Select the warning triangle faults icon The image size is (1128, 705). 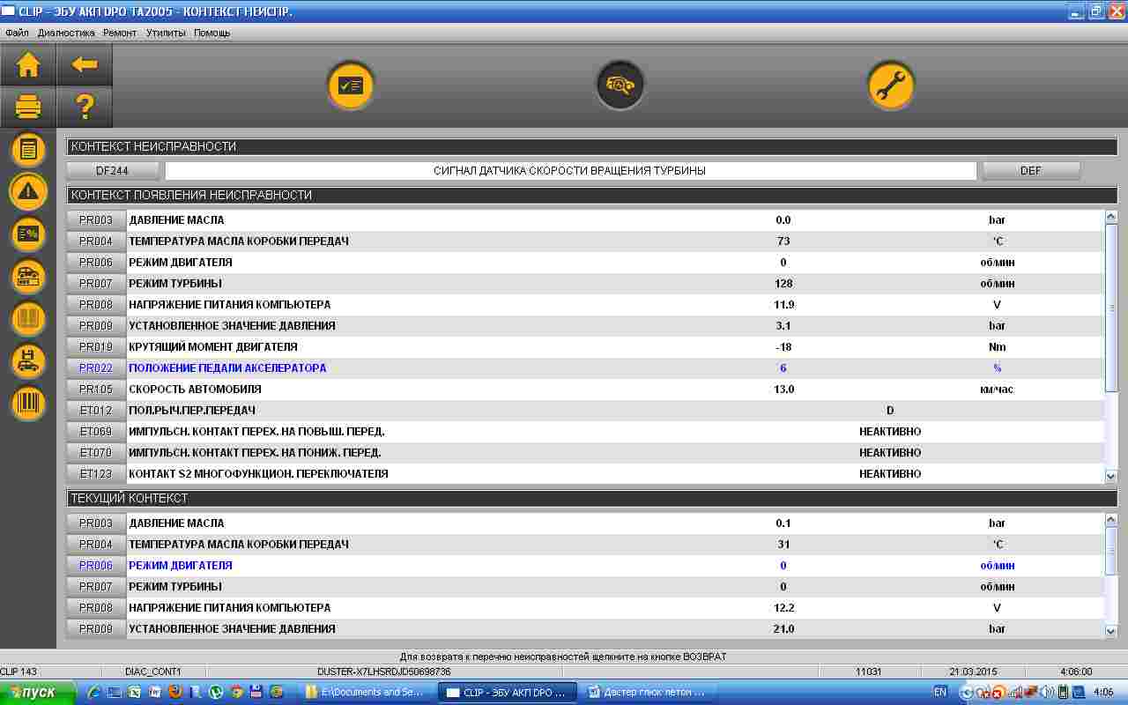coord(28,191)
